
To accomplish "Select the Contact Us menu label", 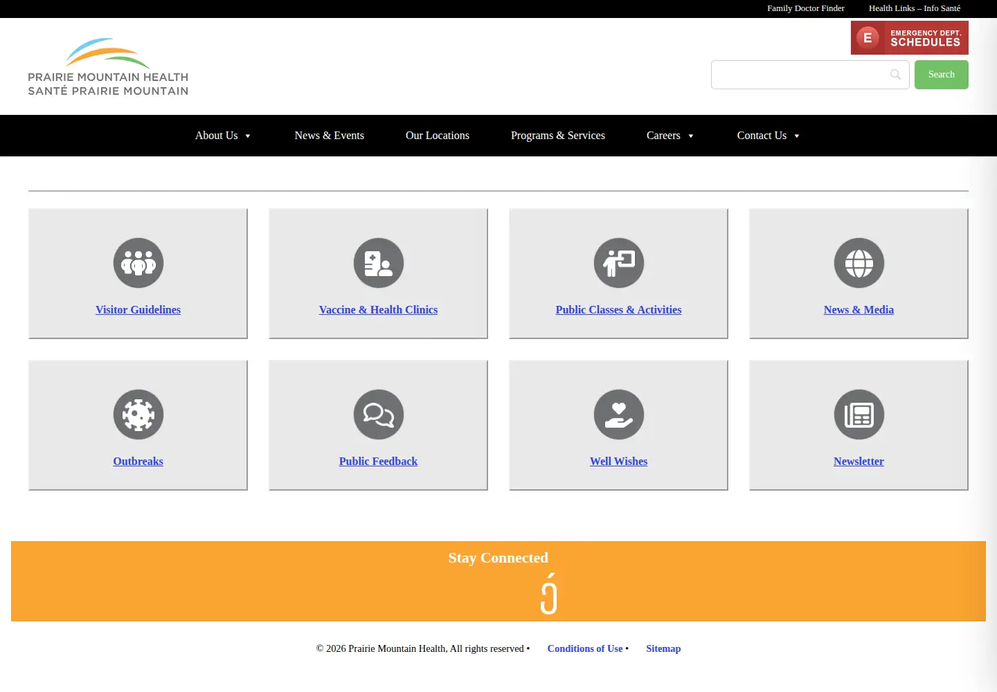I will tap(762, 136).
